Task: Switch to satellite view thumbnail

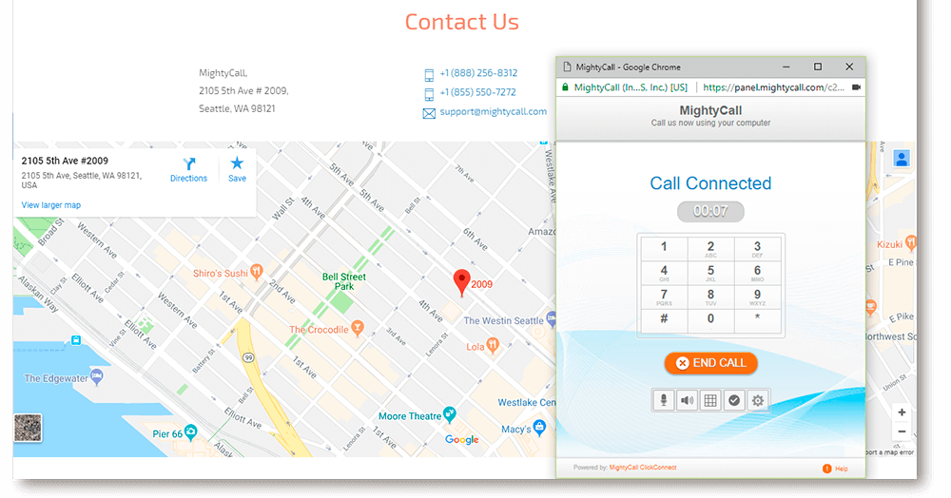Action: (x=28, y=428)
